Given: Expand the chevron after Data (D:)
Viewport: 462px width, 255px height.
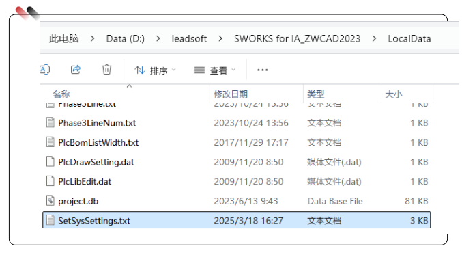Looking at the screenshot, I should pyautogui.click(x=158, y=38).
